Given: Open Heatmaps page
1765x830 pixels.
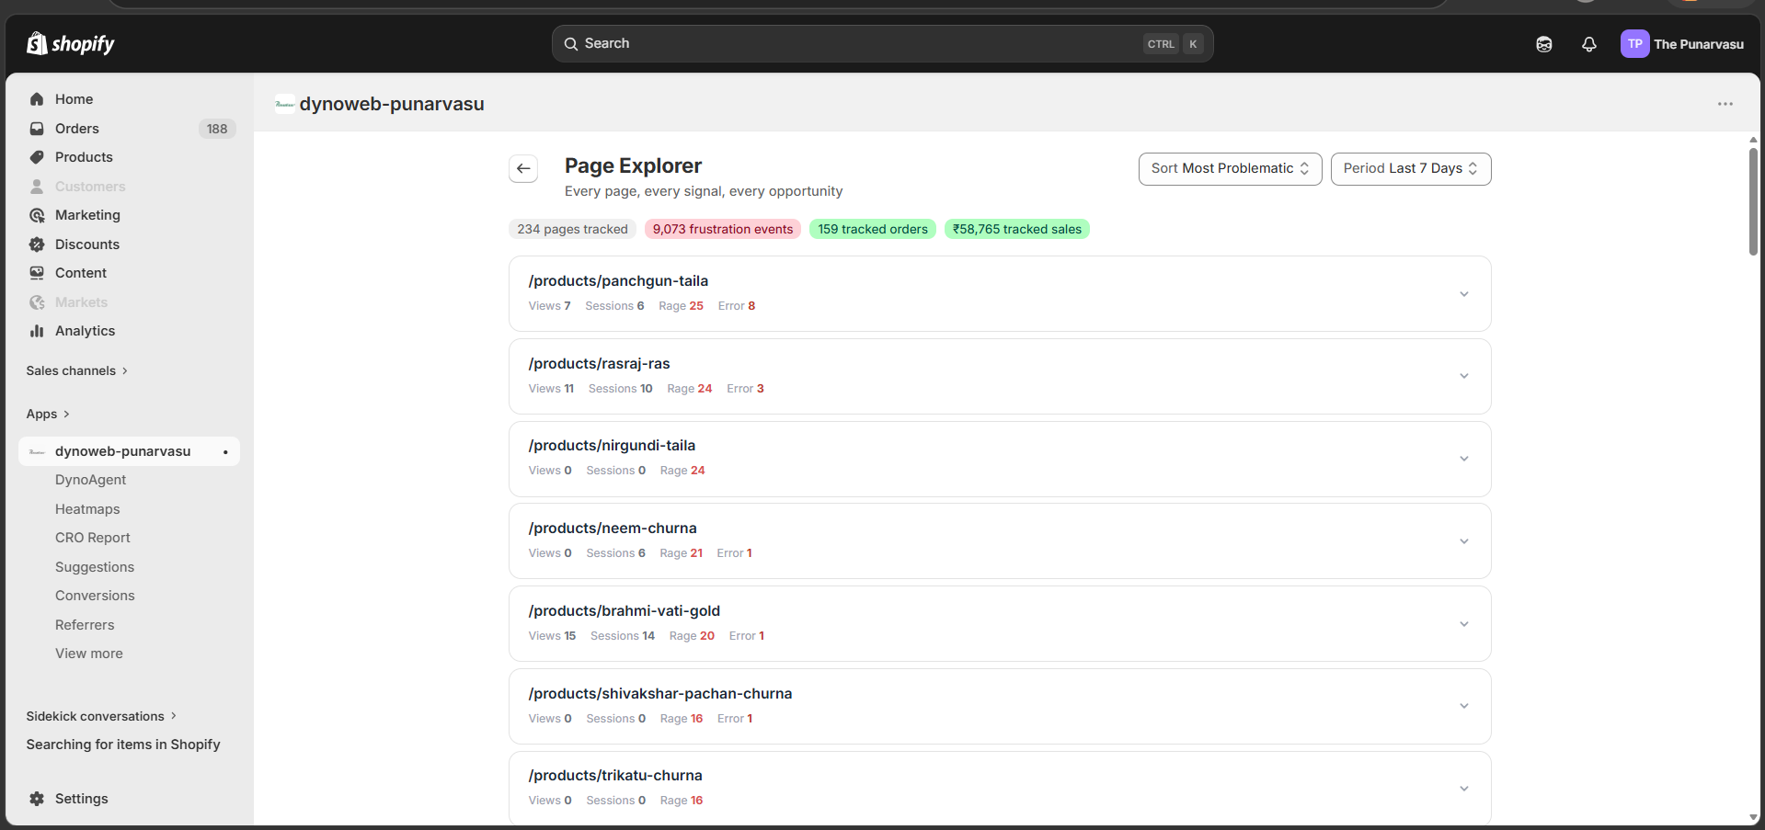Looking at the screenshot, I should [x=87, y=509].
